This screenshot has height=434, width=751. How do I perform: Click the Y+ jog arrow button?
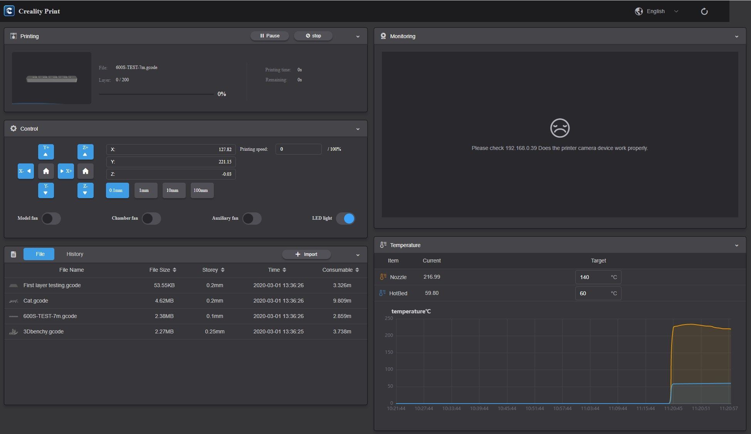[x=46, y=151]
